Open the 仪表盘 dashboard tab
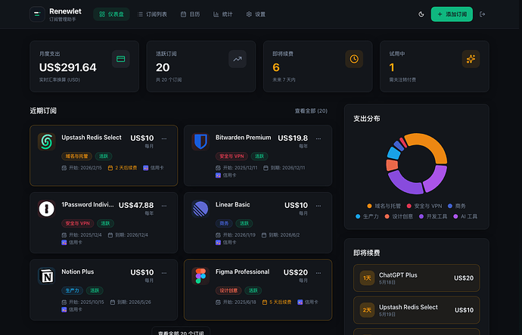The width and height of the screenshot is (522, 335). coord(111,14)
